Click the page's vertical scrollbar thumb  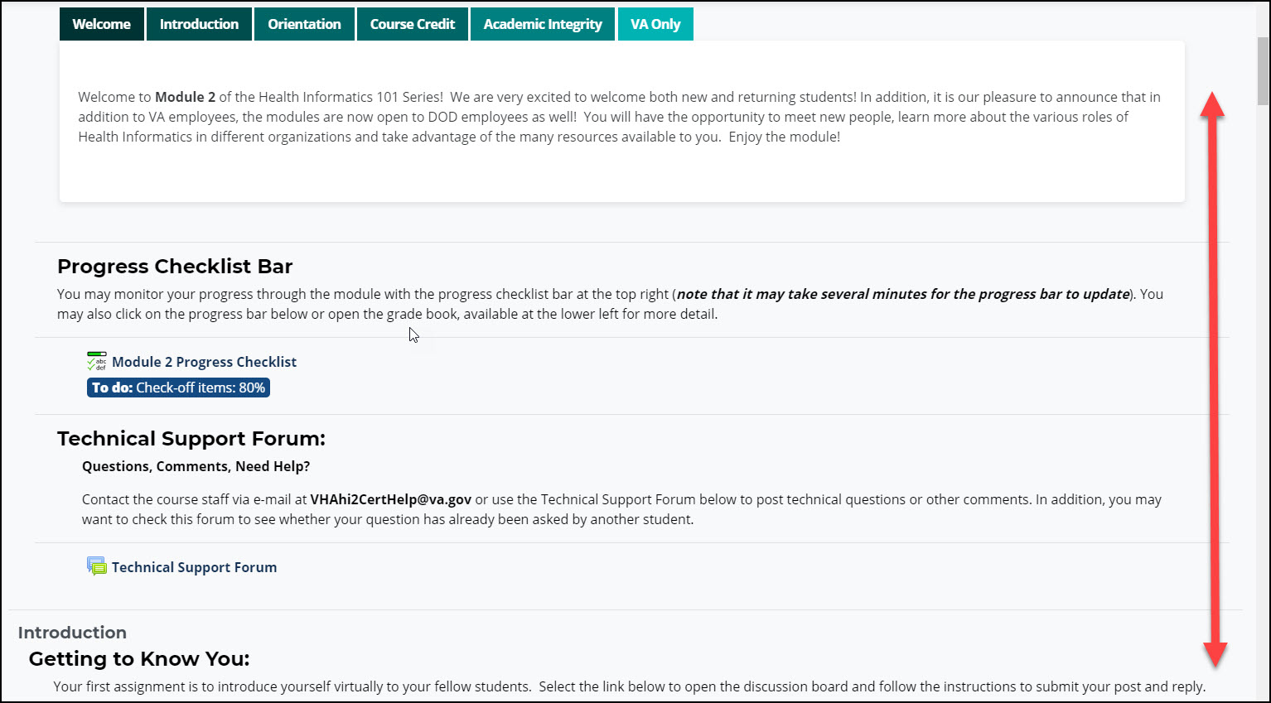(1263, 70)
